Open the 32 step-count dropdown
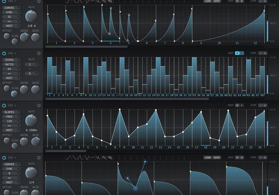Image resolution: width=279 pixels, height=195 pixels. pos(11,17)
